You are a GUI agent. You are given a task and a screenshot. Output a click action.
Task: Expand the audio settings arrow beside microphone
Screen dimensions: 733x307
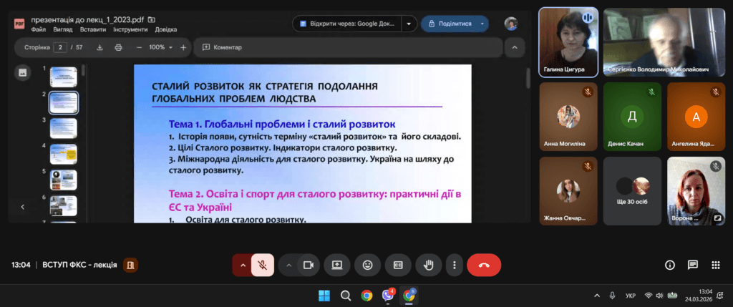pos(243,265)
